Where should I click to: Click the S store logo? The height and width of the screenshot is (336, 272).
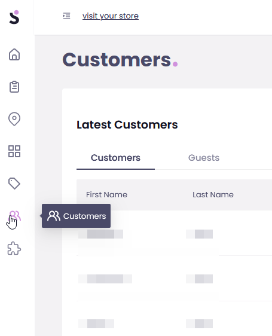(x=14, y=17)
